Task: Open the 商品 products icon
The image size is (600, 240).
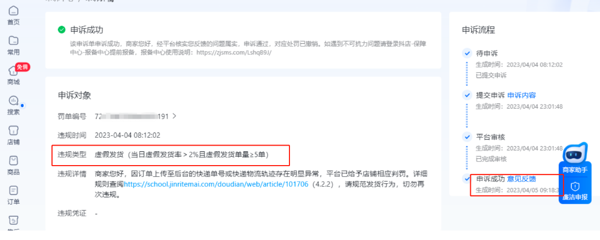Action: [x=13, y=160]
